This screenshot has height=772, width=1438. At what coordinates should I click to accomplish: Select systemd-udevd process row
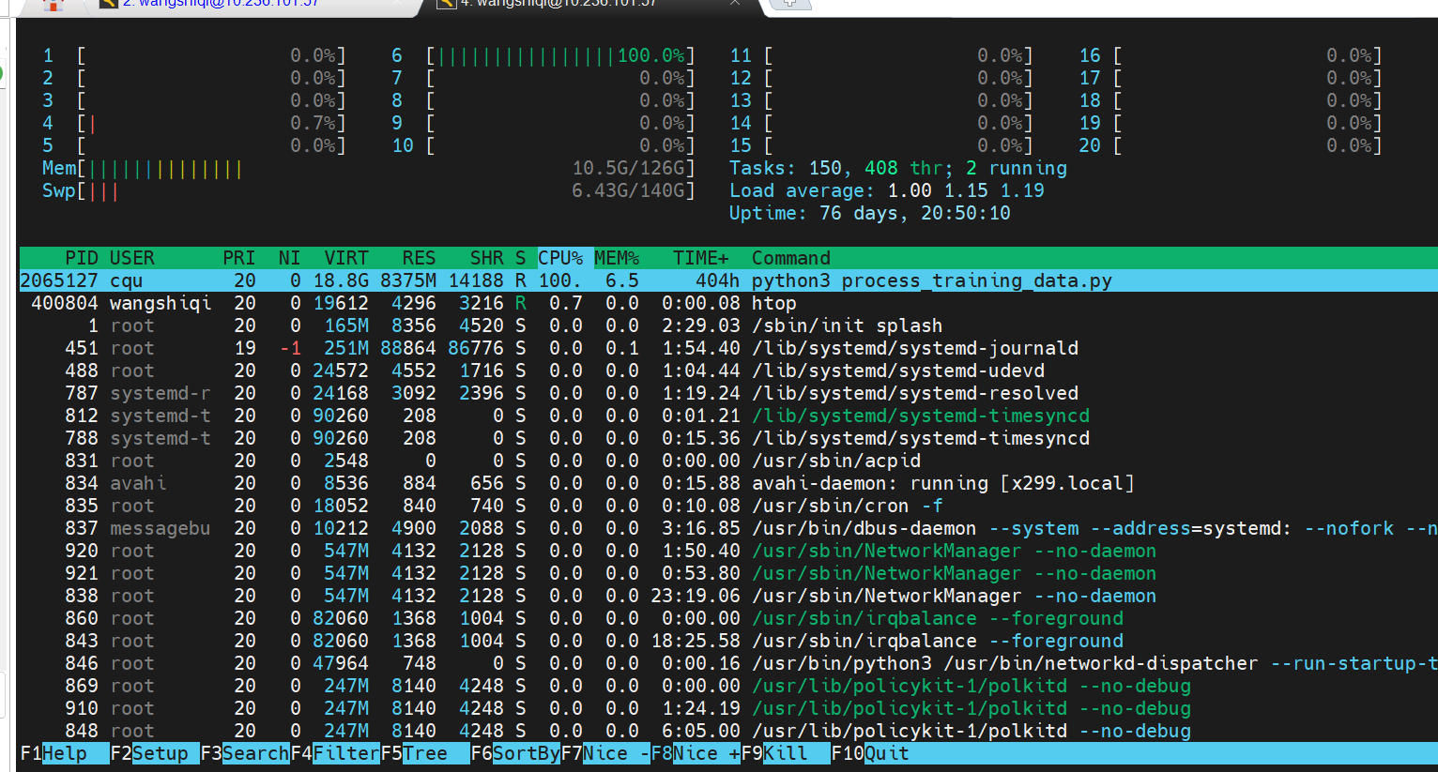tap(728, 371)
